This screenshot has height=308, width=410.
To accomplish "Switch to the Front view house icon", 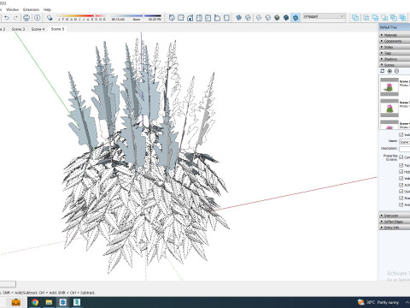I will pyautogui.click(x=190, y=18).
